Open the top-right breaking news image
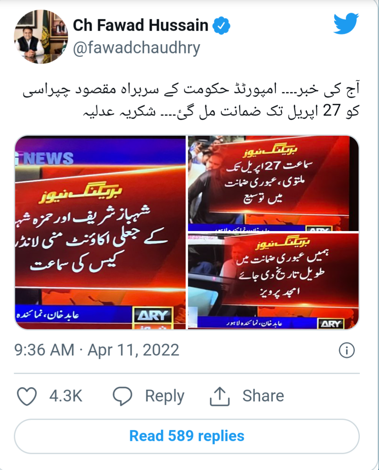 pyautogui.click(x=273, y=184)
